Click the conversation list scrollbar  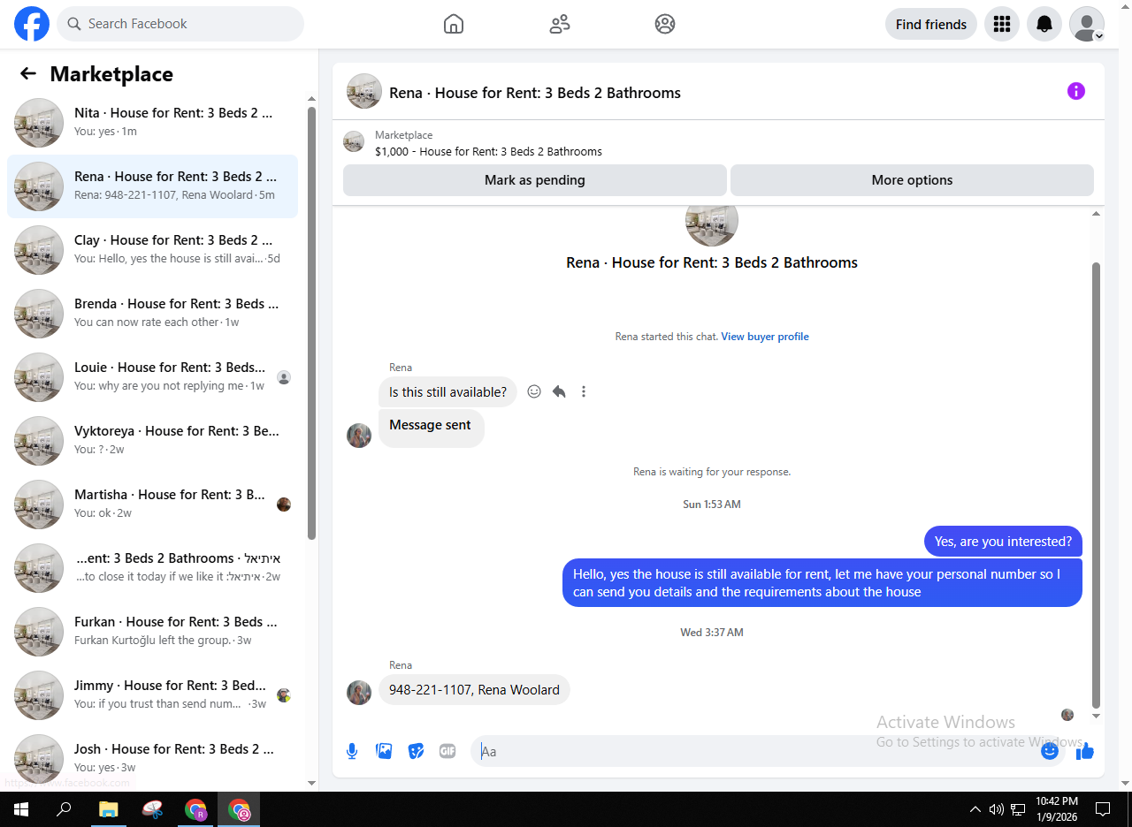pyautogui.click(x=311, y=323)
